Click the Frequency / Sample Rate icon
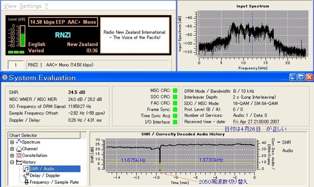This screenshot has height=187, width=314. click(26, 182)
